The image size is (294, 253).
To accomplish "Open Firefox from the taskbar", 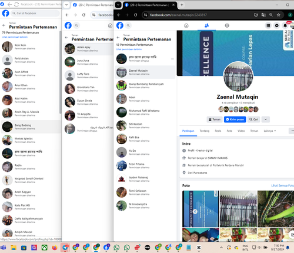I will click(x=55, y=248).
